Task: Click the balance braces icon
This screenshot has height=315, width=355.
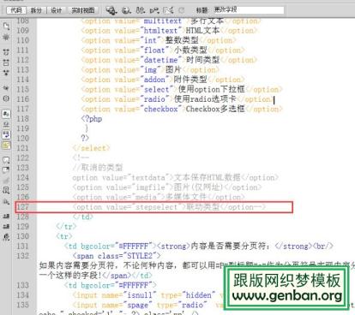Action: (6, 98)
